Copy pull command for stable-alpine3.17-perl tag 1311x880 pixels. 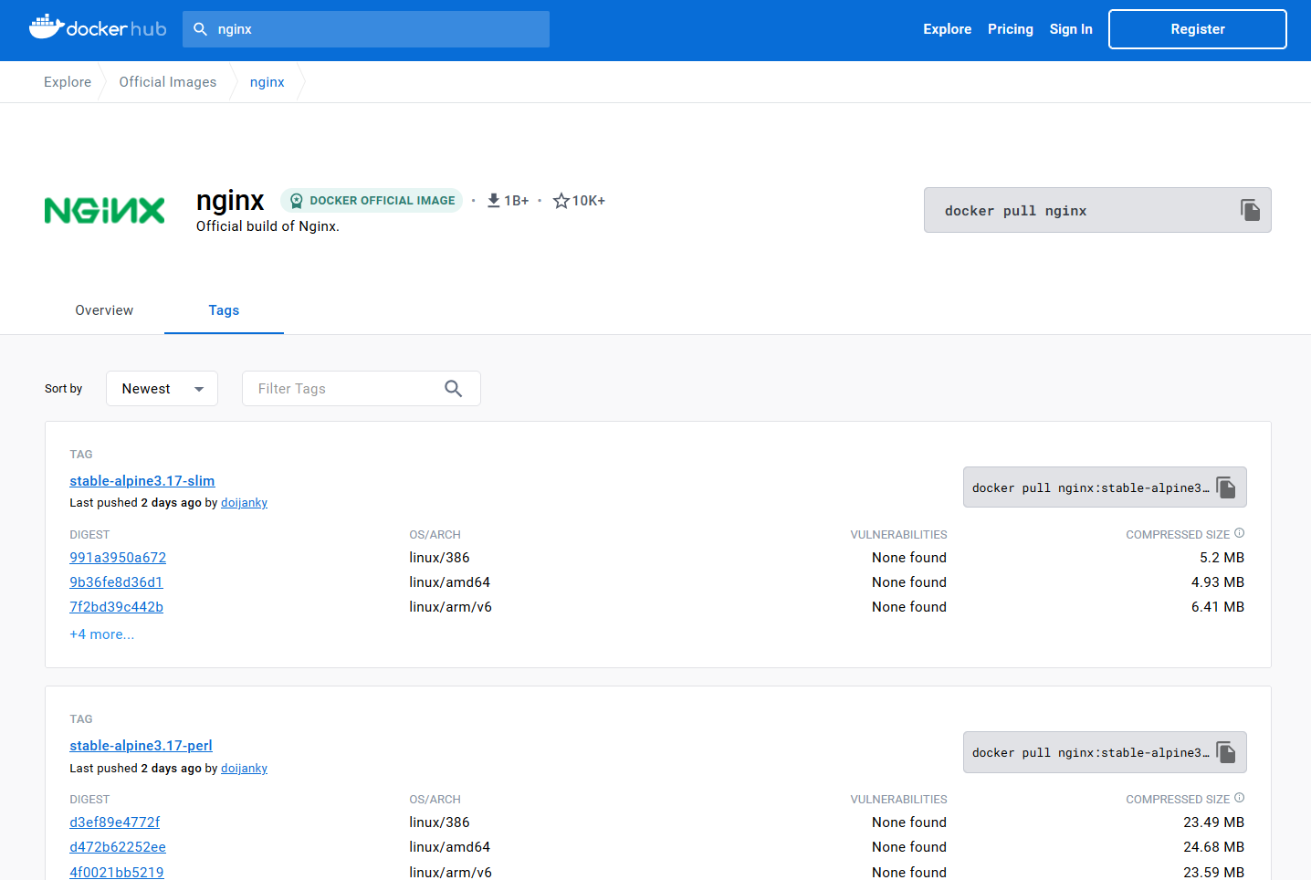coord(1226,752)
